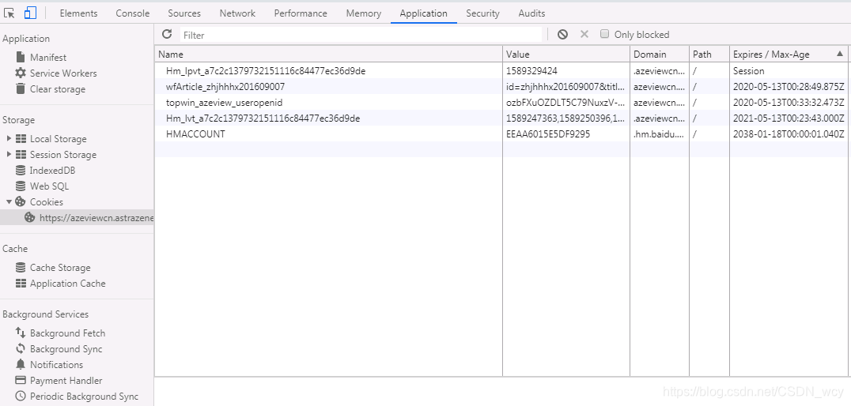The height and width of the screenshot is (406, 851).
Task: Click the Periodic Background Sync clock icon
Action: tap(21, 396)
